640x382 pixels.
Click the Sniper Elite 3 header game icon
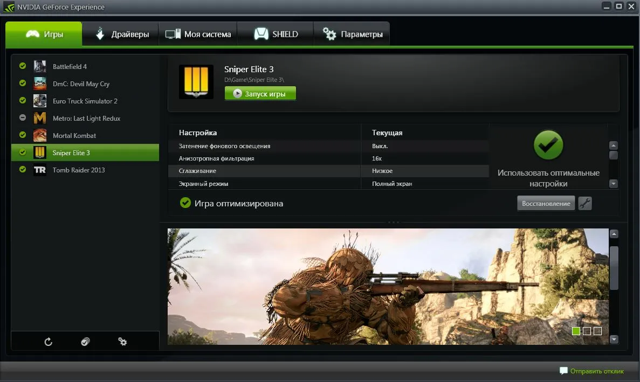[195, 82]
